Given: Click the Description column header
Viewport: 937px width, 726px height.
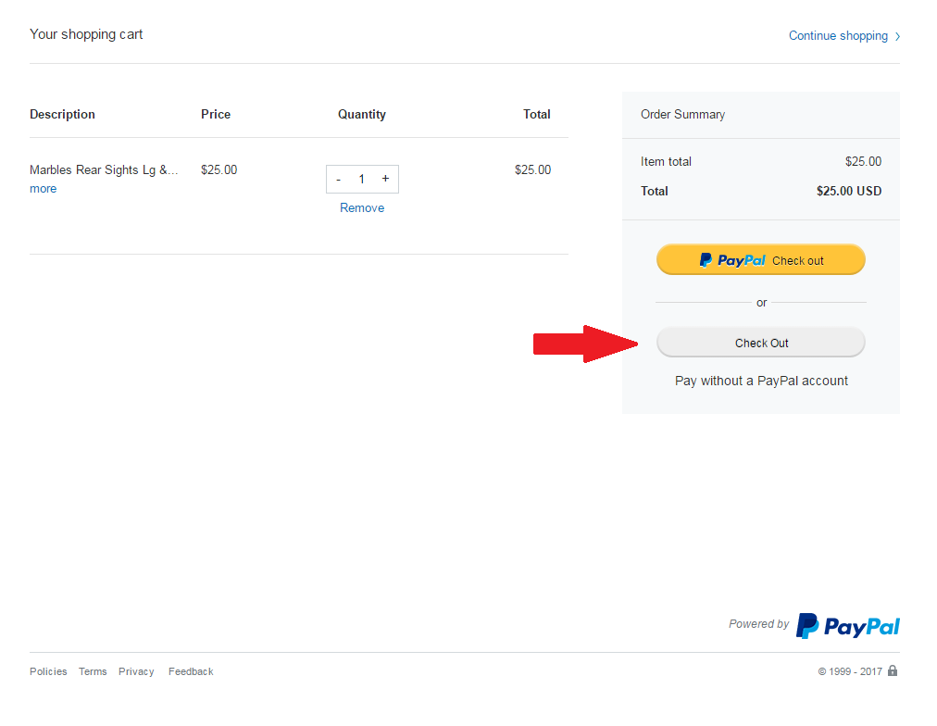Looking at the screenshot, I should click(62, 114).
